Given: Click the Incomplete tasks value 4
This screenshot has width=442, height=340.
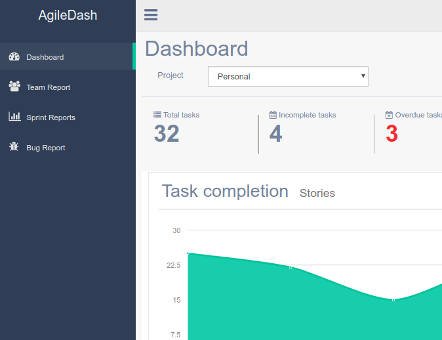Looking at the screenshot, I should click(x=275, y=133).
